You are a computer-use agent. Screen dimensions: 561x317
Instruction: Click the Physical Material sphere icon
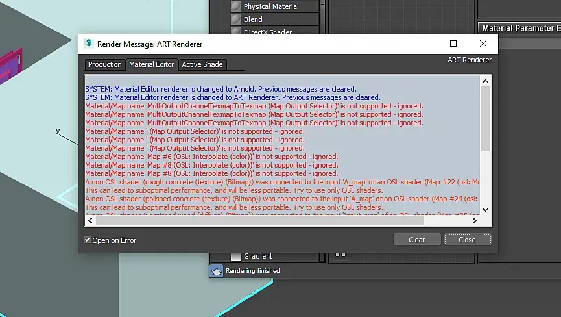(x=236, y=6)
